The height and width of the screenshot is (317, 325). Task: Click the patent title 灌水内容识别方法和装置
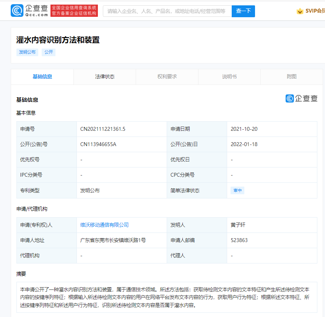tap(58, 40)
